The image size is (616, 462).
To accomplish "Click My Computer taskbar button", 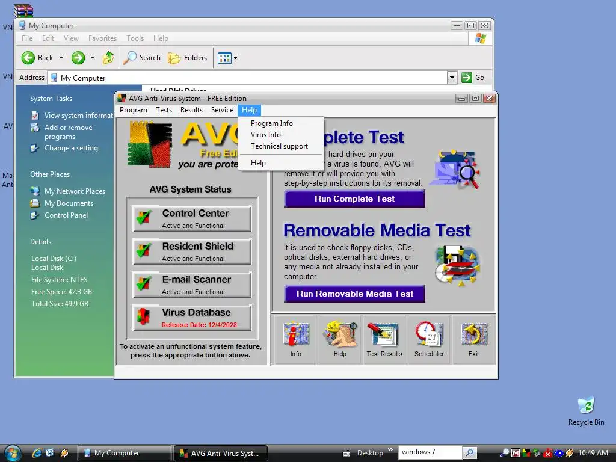I will click(124, 453).
